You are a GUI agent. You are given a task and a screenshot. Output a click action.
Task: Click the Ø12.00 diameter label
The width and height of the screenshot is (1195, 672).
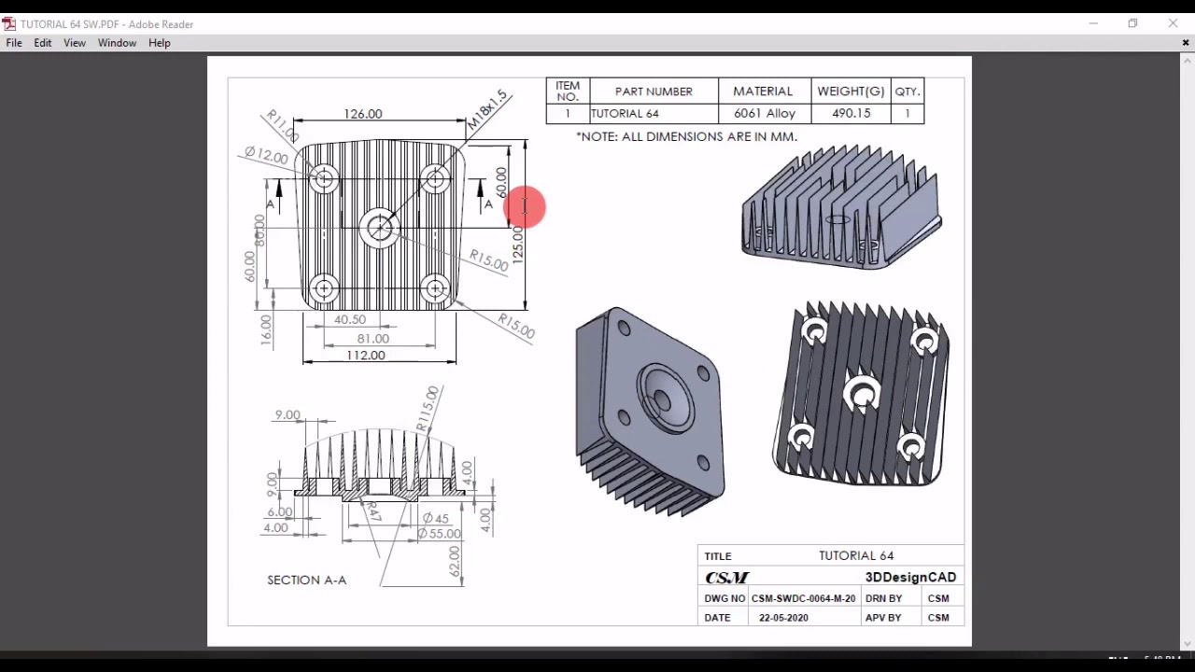[267, 155]
